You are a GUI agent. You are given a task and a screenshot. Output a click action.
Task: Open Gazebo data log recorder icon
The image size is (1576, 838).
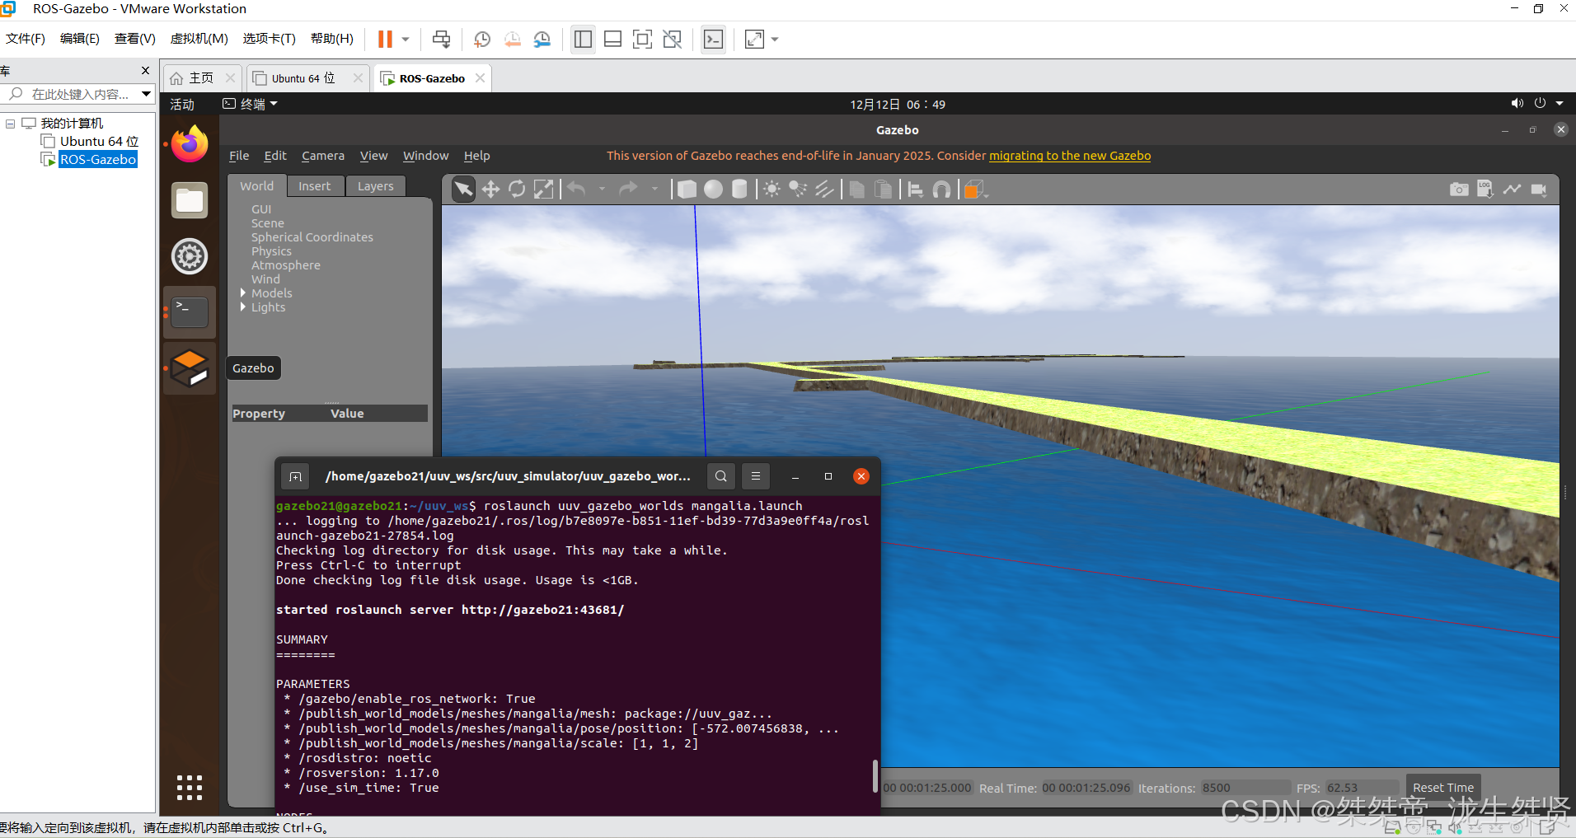tap(1485, 190)
